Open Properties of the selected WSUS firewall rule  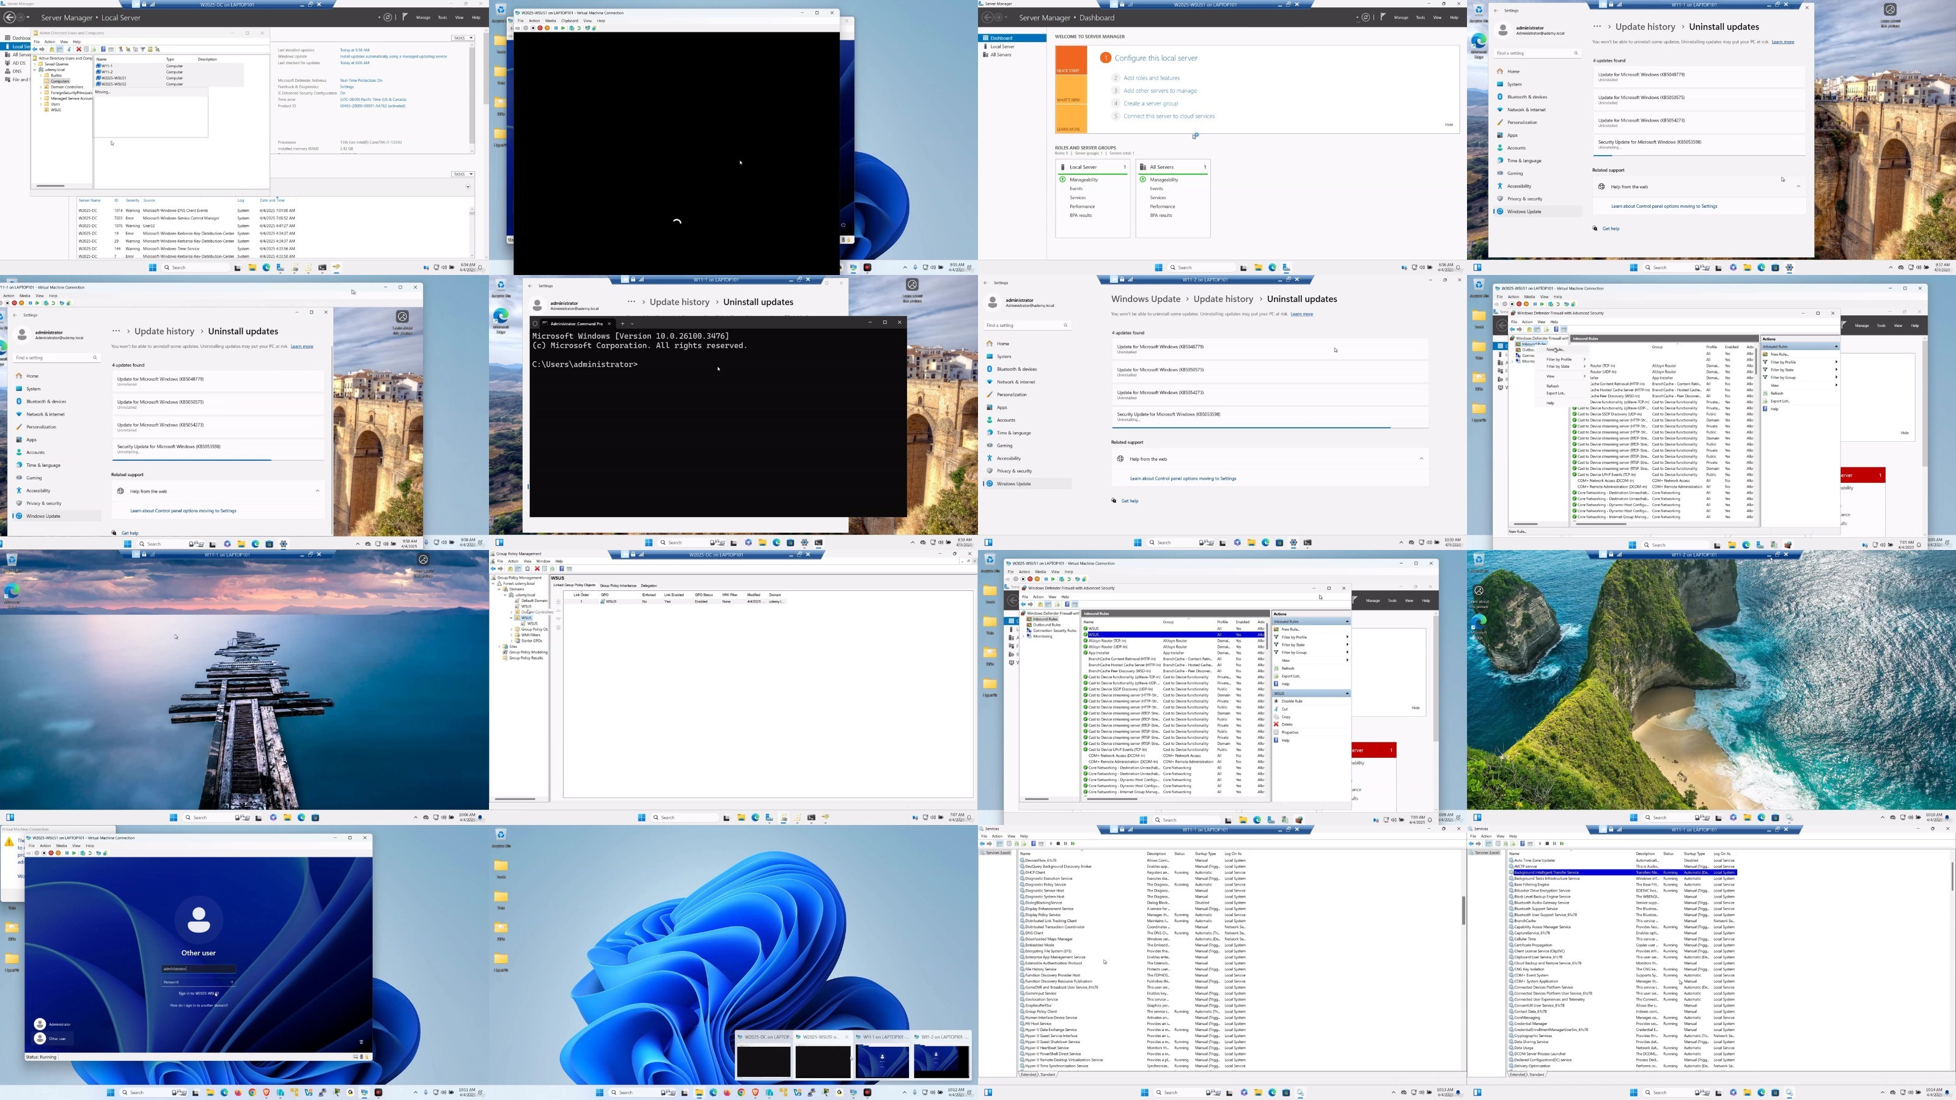[x=1289, y=732]
